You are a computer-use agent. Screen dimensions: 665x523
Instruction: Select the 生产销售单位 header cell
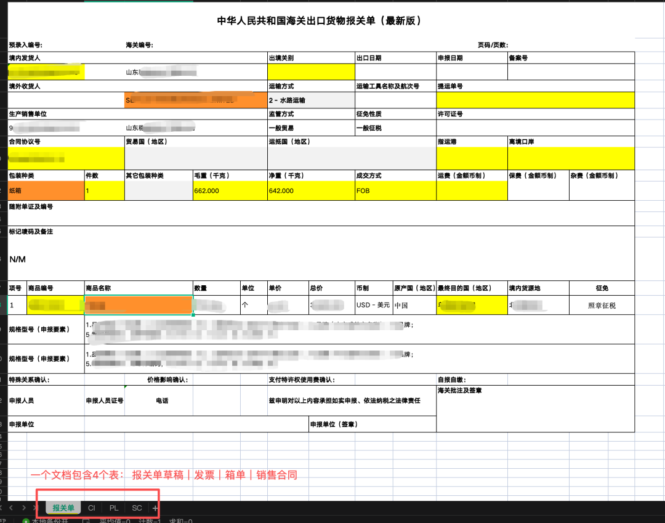click(137, 114)
